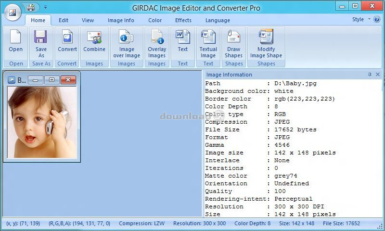Viewport: 385px width, 231px height.
Task: Click the 'rgb(223,223,223)' border color value
Action: (x=305, y=99)
